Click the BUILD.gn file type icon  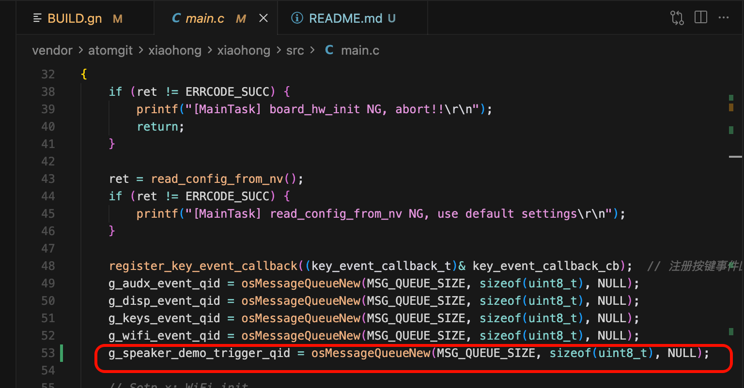(x=37, y=18)
